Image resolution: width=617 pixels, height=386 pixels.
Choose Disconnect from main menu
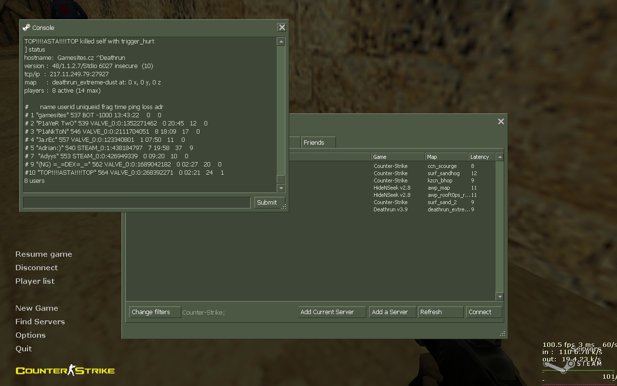(x=36, y=268)
